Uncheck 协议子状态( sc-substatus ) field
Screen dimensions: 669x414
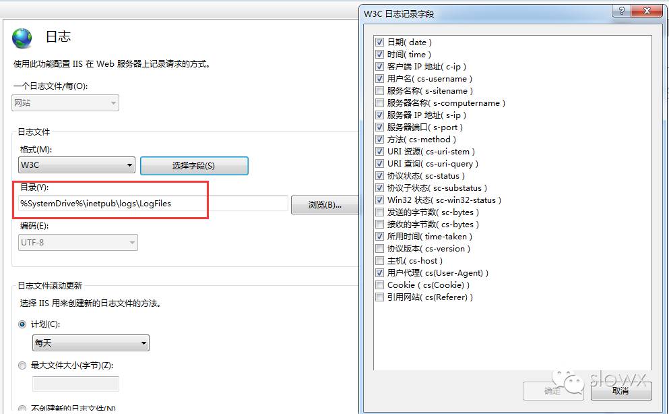tap(379, 188)
